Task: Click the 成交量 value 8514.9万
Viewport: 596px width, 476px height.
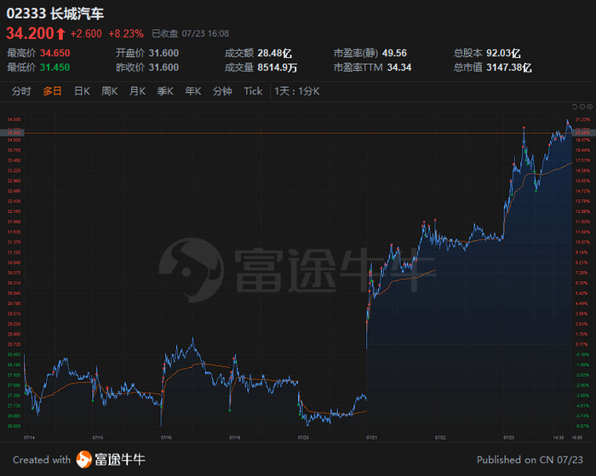Action: (x=277, y=67)
